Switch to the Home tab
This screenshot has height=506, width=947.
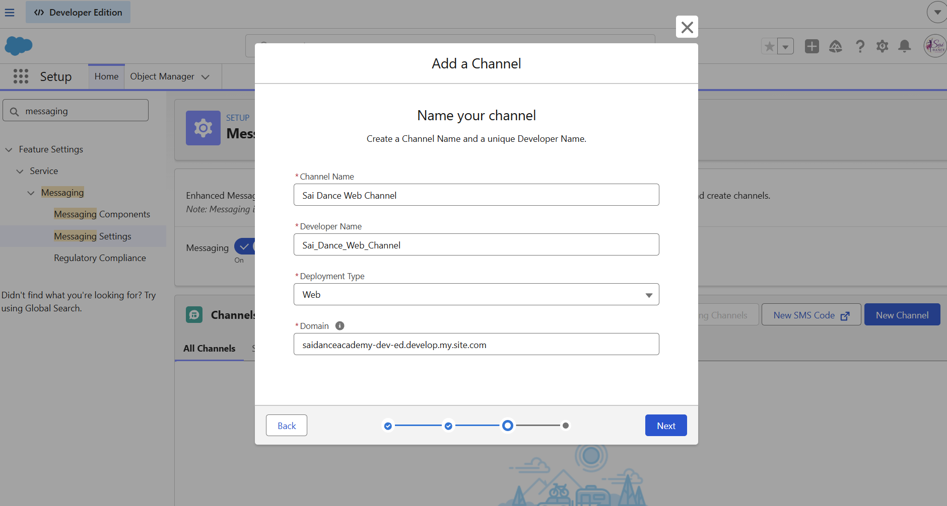106,76
